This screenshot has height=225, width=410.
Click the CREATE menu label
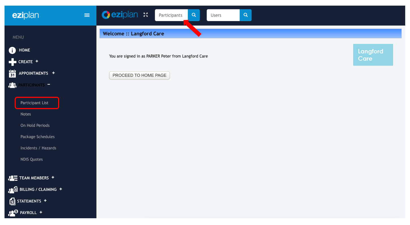(25, 62)
